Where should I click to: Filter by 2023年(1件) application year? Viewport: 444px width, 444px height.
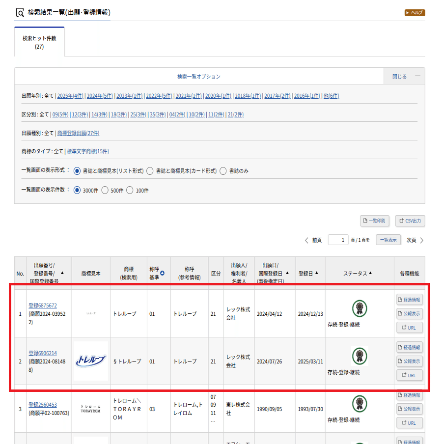[x=129, y=96]
